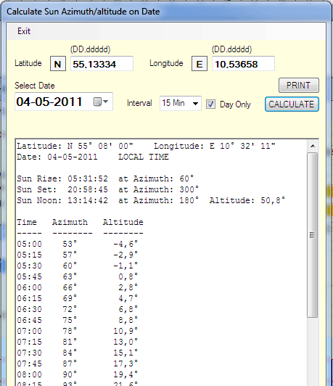This screenshot has width=333, height=386.
Task: Open the calendar picker for Select Date
Action: point(101,102)
